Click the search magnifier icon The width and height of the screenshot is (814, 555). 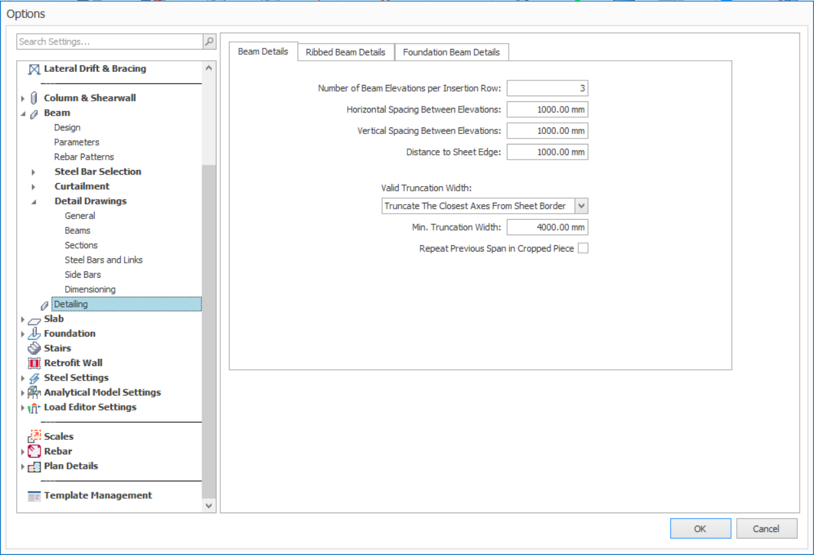[209, 42]
